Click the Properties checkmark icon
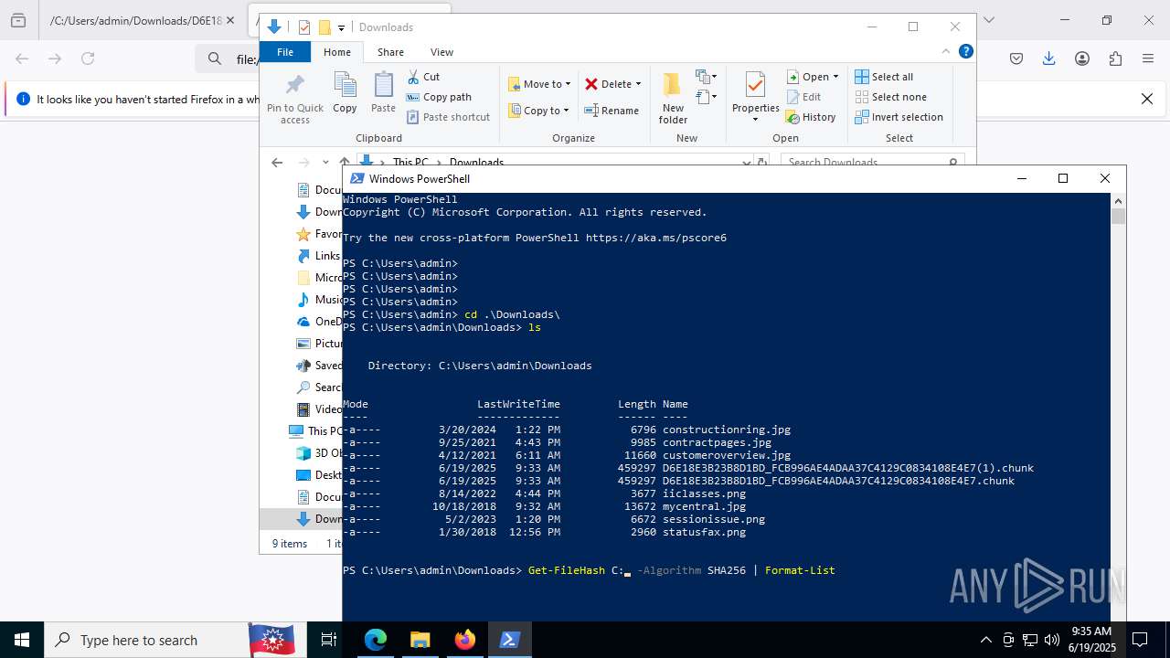 pos(755,85)
